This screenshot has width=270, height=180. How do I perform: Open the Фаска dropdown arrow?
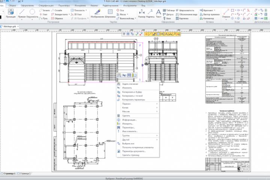click(127, 14)
